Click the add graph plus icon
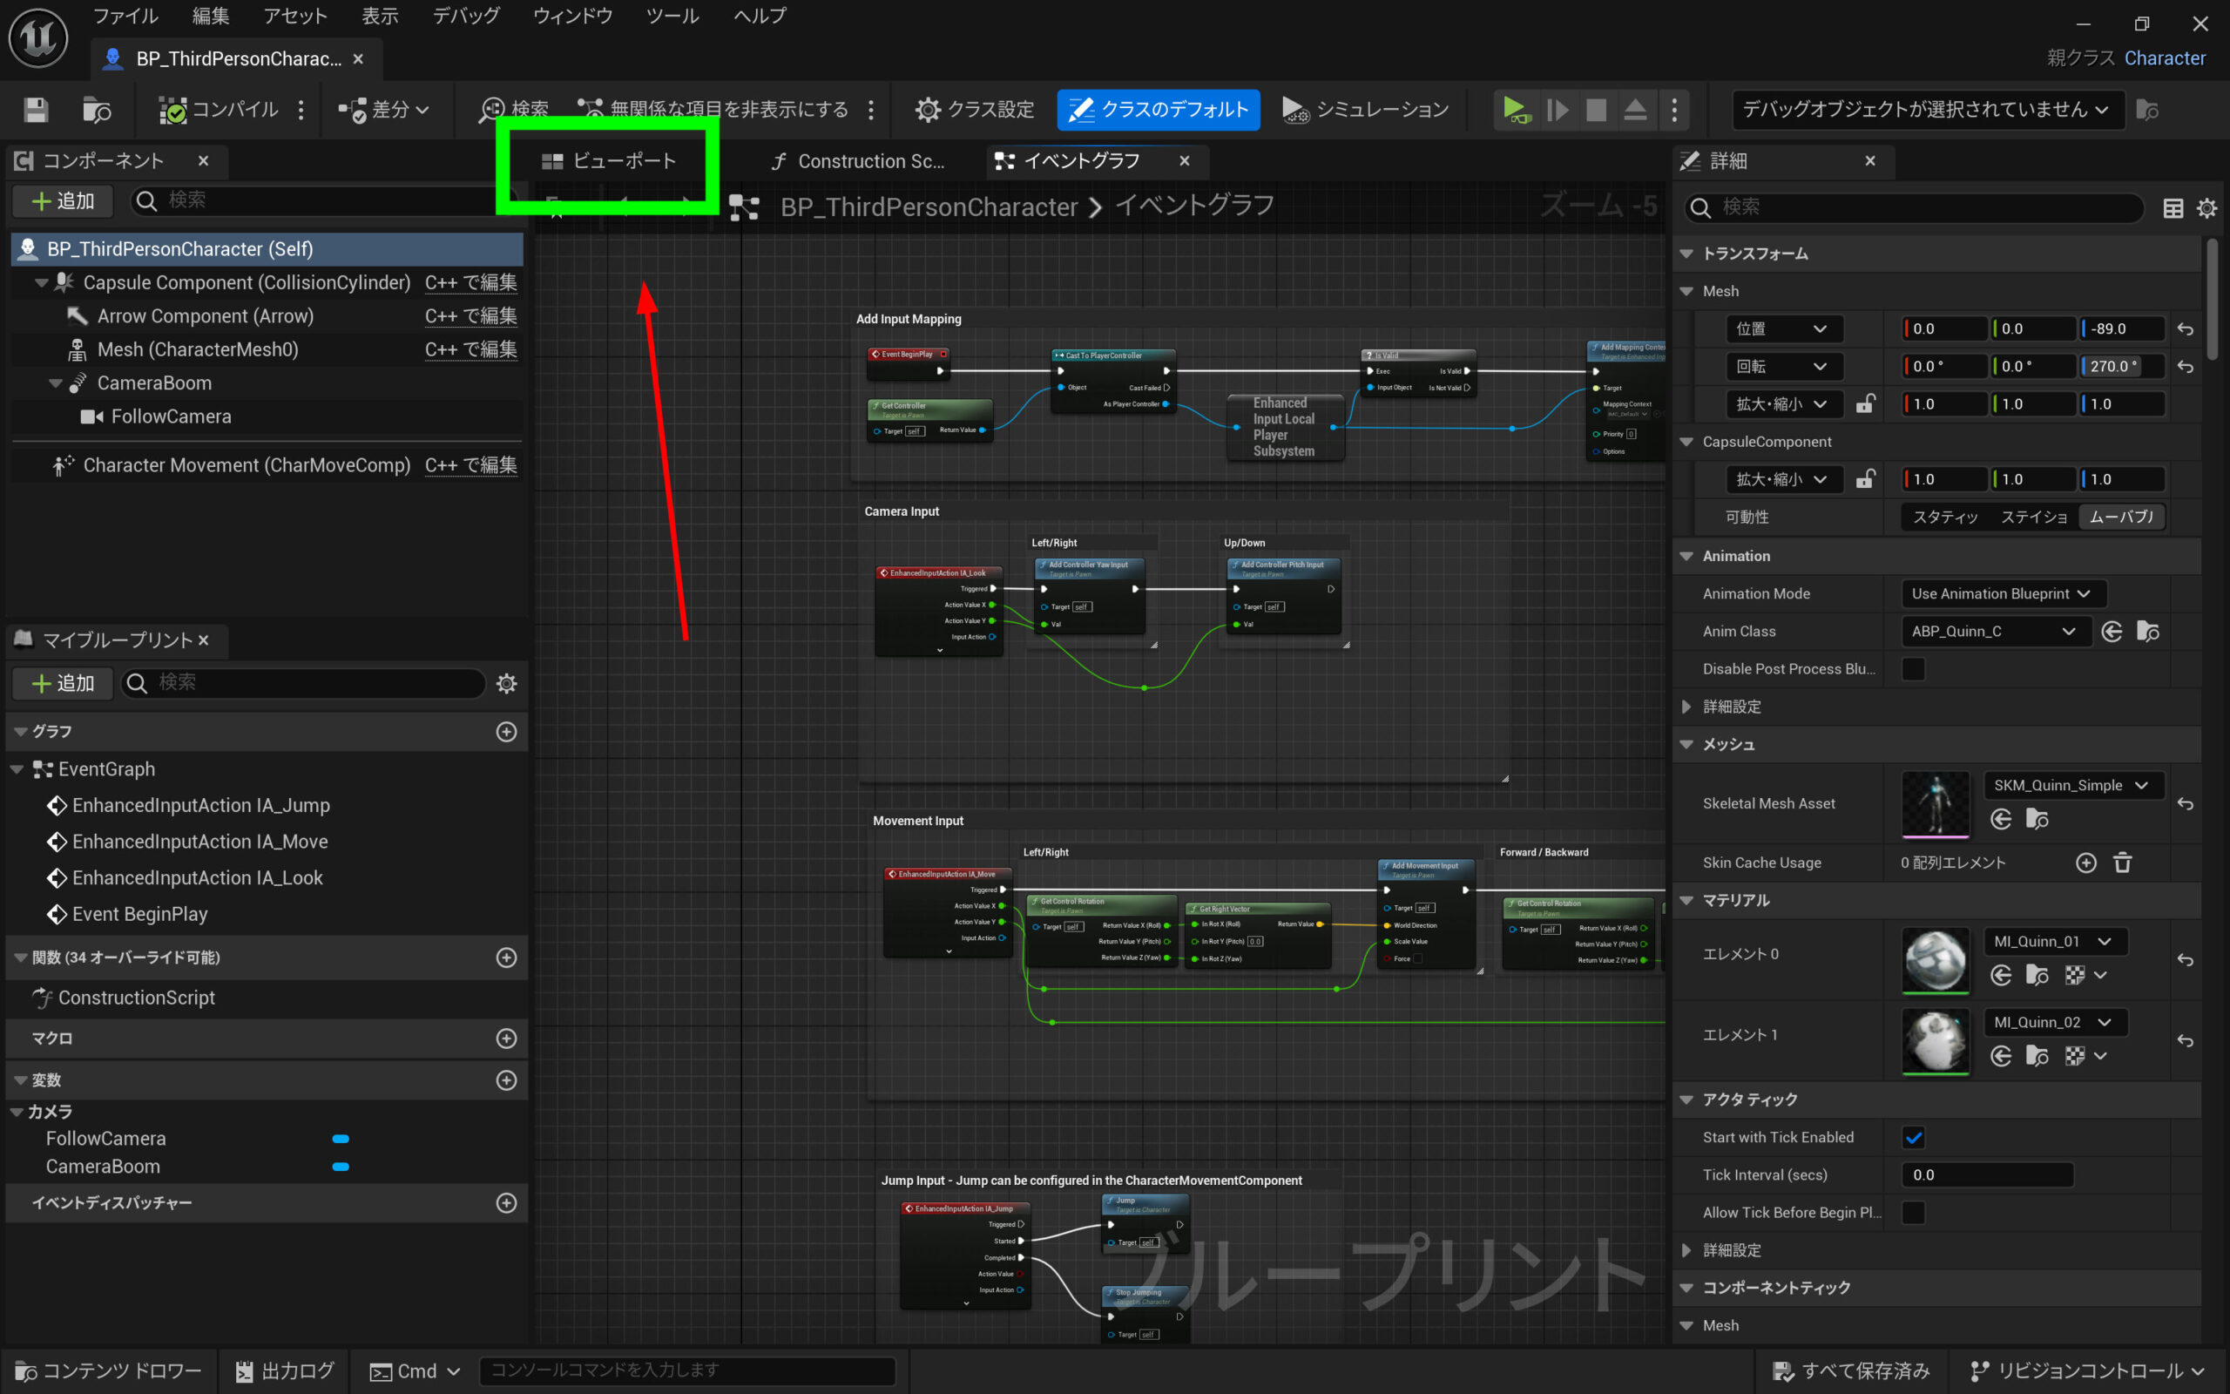 (506, 731)
